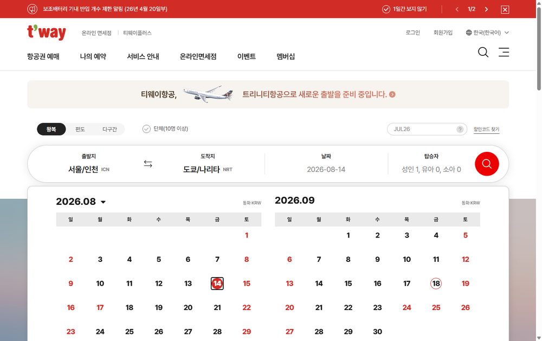542x341 pixels.
Task: Click the red flight search button
Action: [x=487, y=164]
